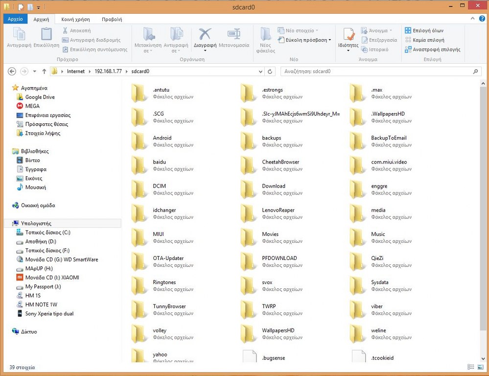Click Select all (Επιλογή όλων)
Image resolution: width=489 pixels, height=376 pixels.
pyautogui.click(x=424, y=30)
